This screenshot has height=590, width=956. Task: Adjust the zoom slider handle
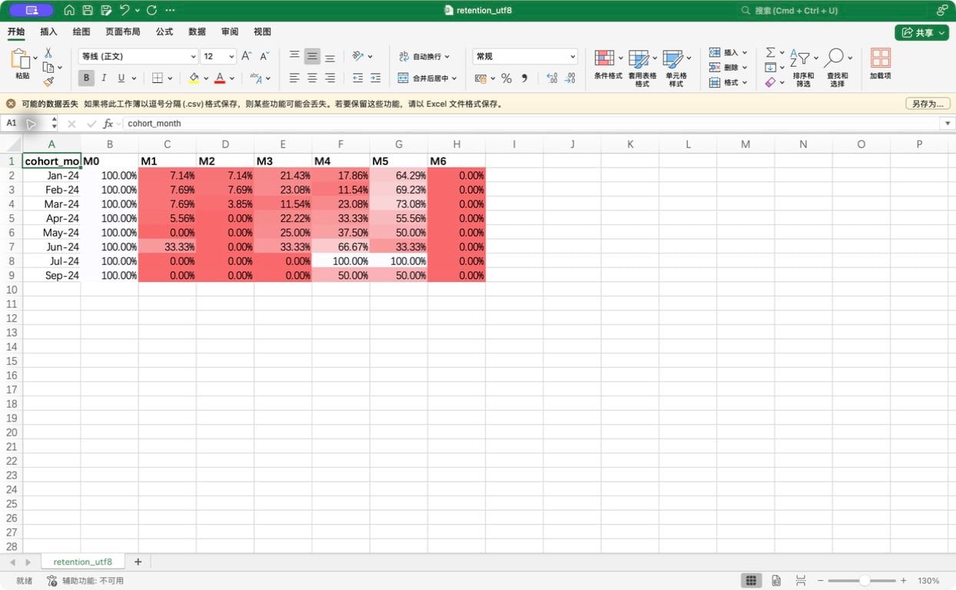click(x=865, y=581)
